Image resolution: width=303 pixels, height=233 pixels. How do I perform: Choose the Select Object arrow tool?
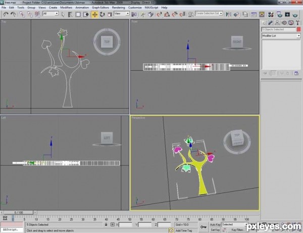point(63,14)
